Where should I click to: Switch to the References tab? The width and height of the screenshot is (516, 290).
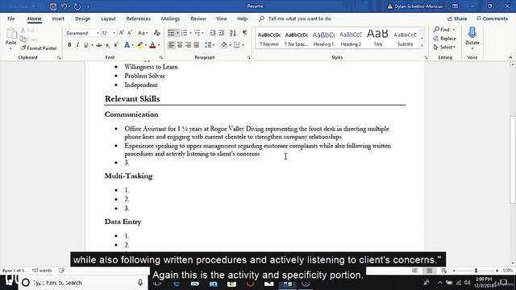pos(139,19)
